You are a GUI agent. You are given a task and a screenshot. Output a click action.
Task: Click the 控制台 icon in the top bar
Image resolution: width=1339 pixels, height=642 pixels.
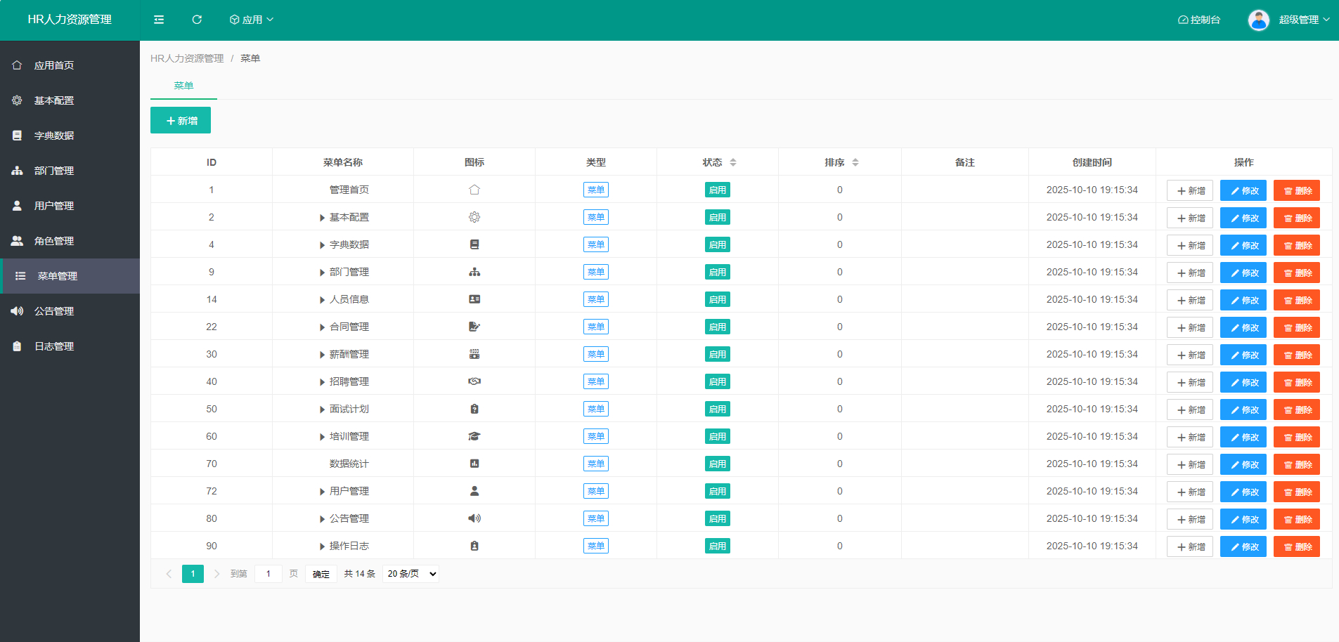tap(1182, 19)
